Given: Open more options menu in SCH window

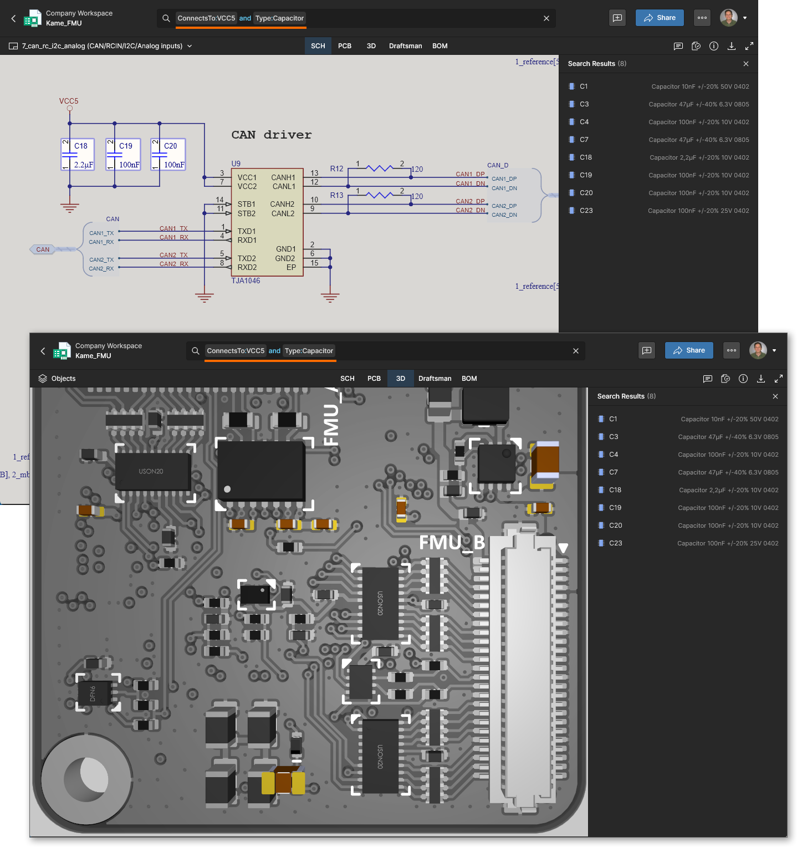Looking at the screenshot, I should click(702, 18).
